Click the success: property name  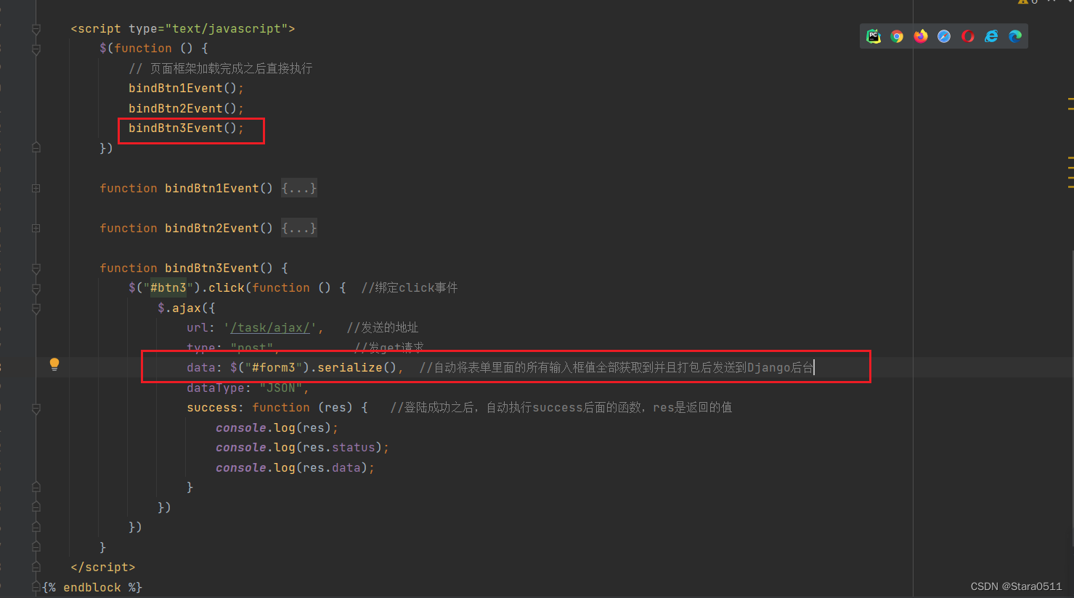(212, 408)
